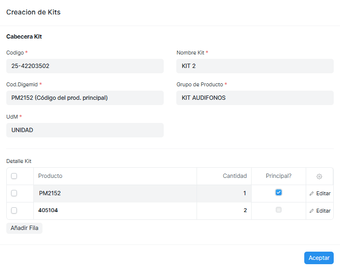The image size is (340, 269).
Task: Click the Cantidad value for 405104
Action: click(x=224, y=211)
